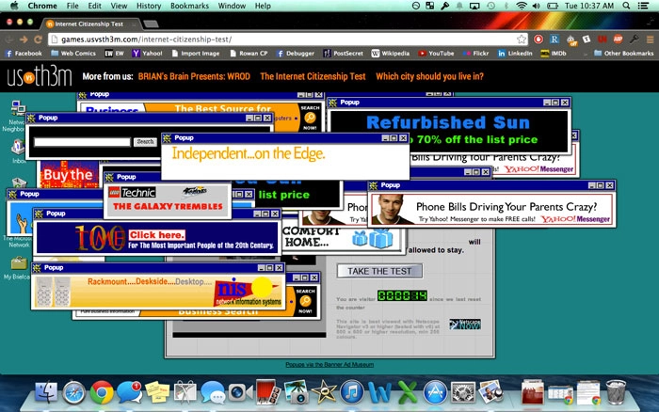
Task: Click the LinkedIn bookmark
Action: pos(515,54)
